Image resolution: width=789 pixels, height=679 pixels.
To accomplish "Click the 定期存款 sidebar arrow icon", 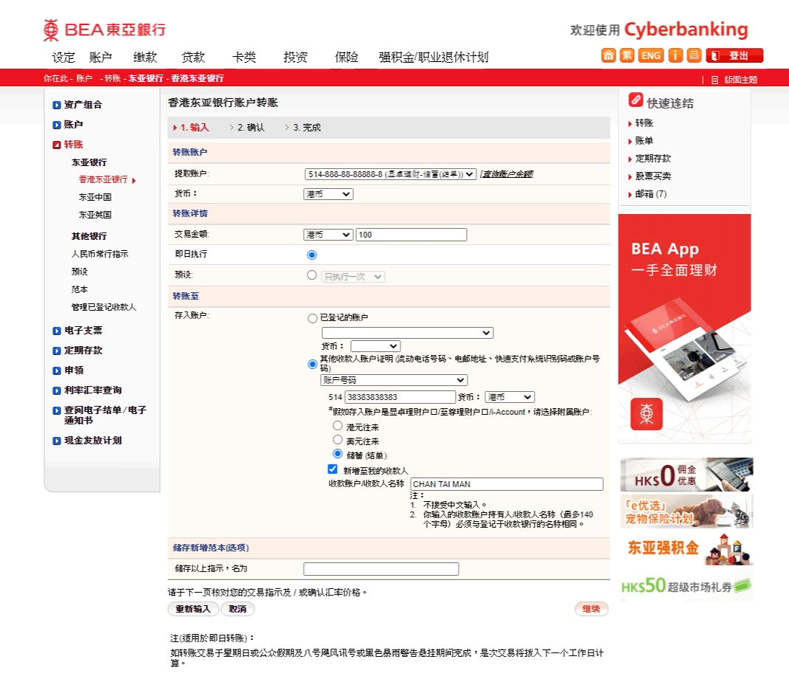I will pyautogui.click(x=57, y=351).
